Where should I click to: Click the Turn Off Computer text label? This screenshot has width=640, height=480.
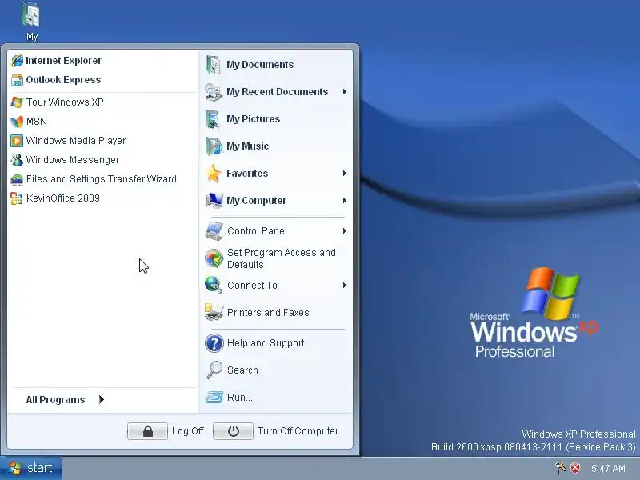pyautogui.click(x=298, y=431)
